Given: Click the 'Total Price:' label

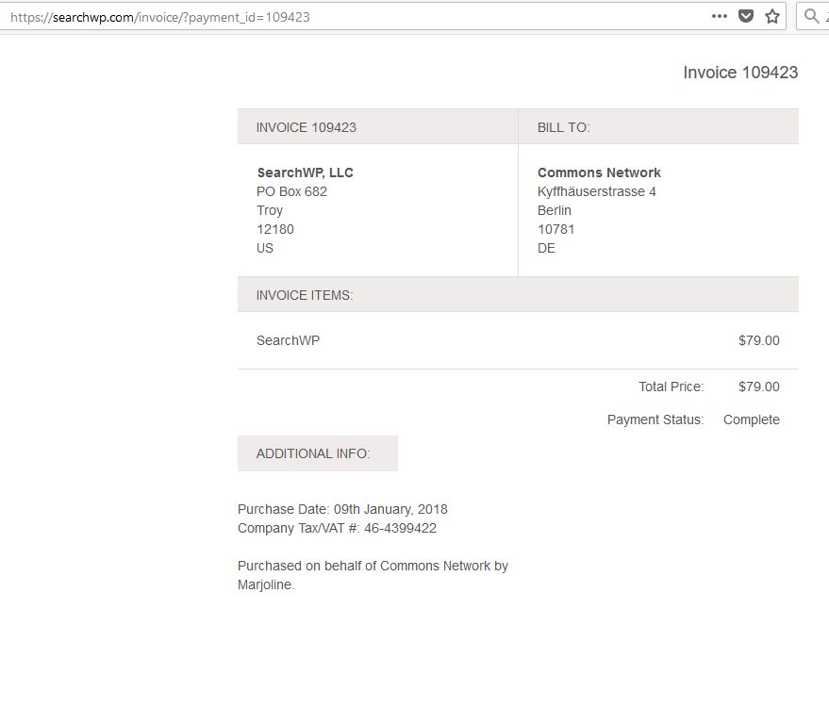Looking at the screenshot, I should (x=671, y=387).
